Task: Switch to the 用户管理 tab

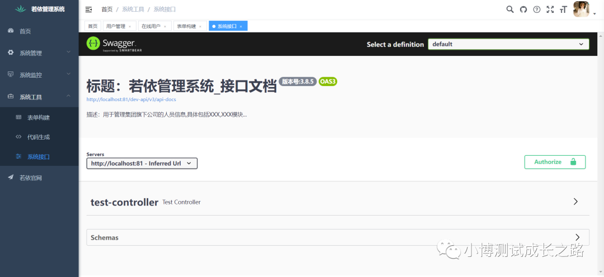Action: click(x=119, y=26)
